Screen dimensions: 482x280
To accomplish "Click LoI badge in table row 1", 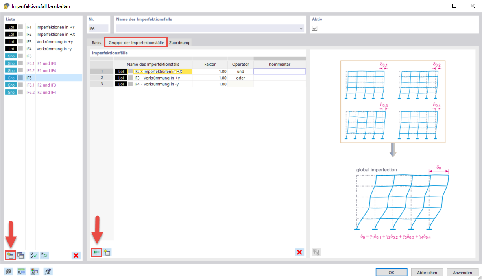I will 121,72.
